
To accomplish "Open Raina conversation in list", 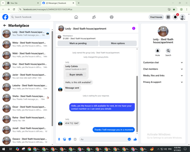I will click(25, 119).
